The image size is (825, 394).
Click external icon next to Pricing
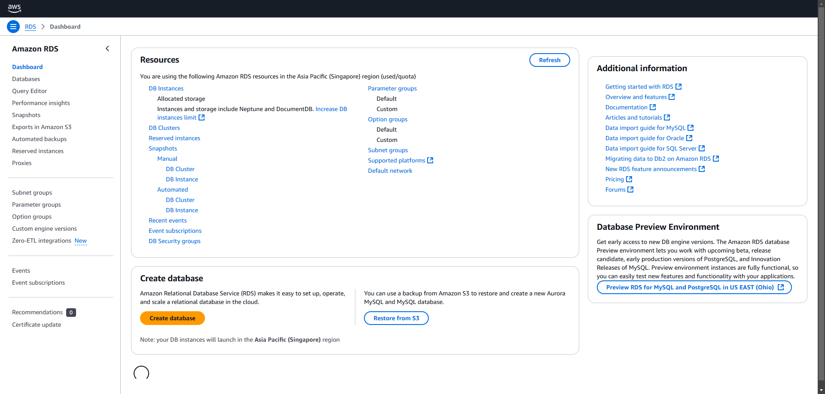pos(629,179)
